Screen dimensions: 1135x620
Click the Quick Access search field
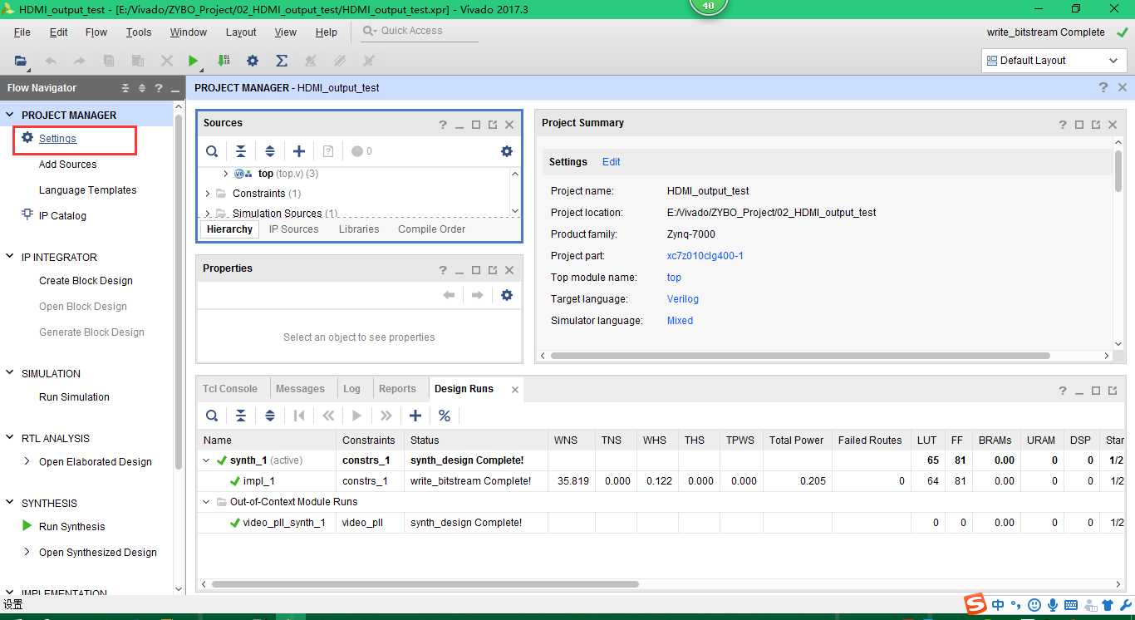[420, 31]
